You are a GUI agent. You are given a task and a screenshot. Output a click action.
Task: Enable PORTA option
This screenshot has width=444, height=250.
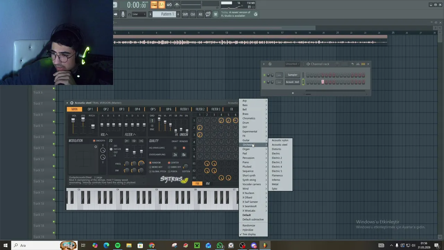click(173, 172)
